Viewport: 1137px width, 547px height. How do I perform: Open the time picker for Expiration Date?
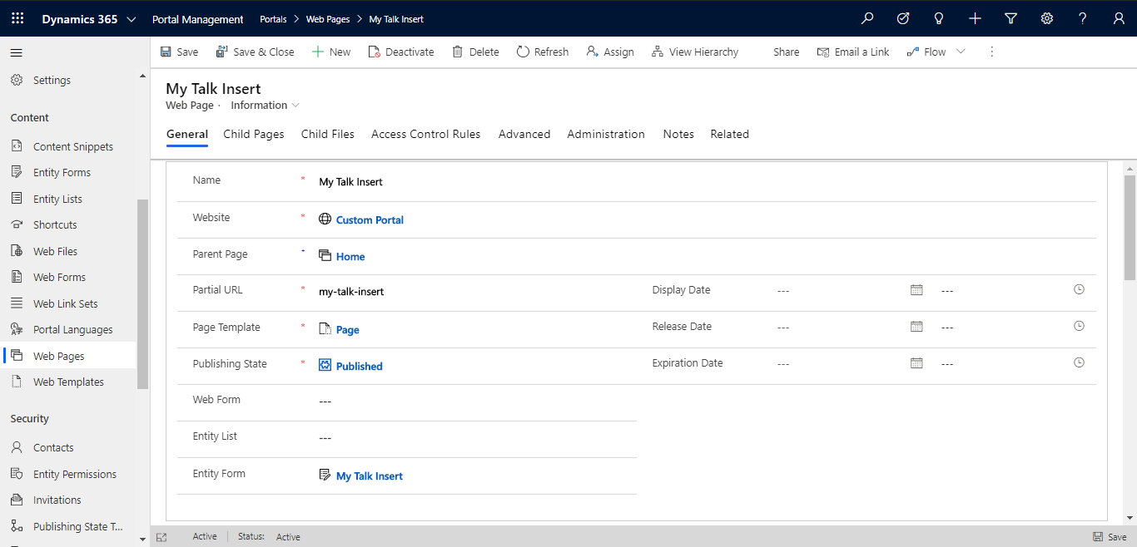pos(1079,362)
